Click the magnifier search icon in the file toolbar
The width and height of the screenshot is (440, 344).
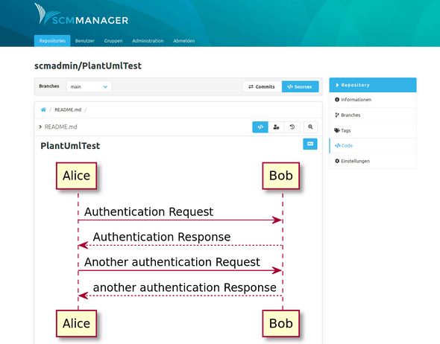310,127
